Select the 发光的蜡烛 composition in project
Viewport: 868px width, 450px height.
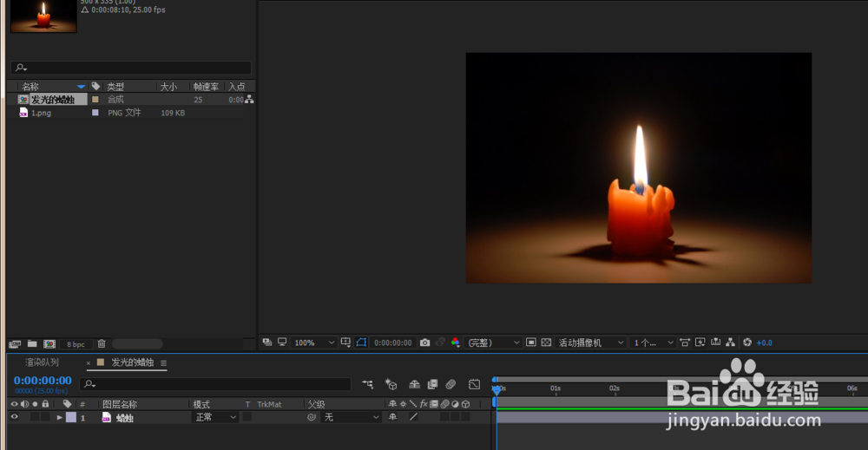[x=53, y=100]
